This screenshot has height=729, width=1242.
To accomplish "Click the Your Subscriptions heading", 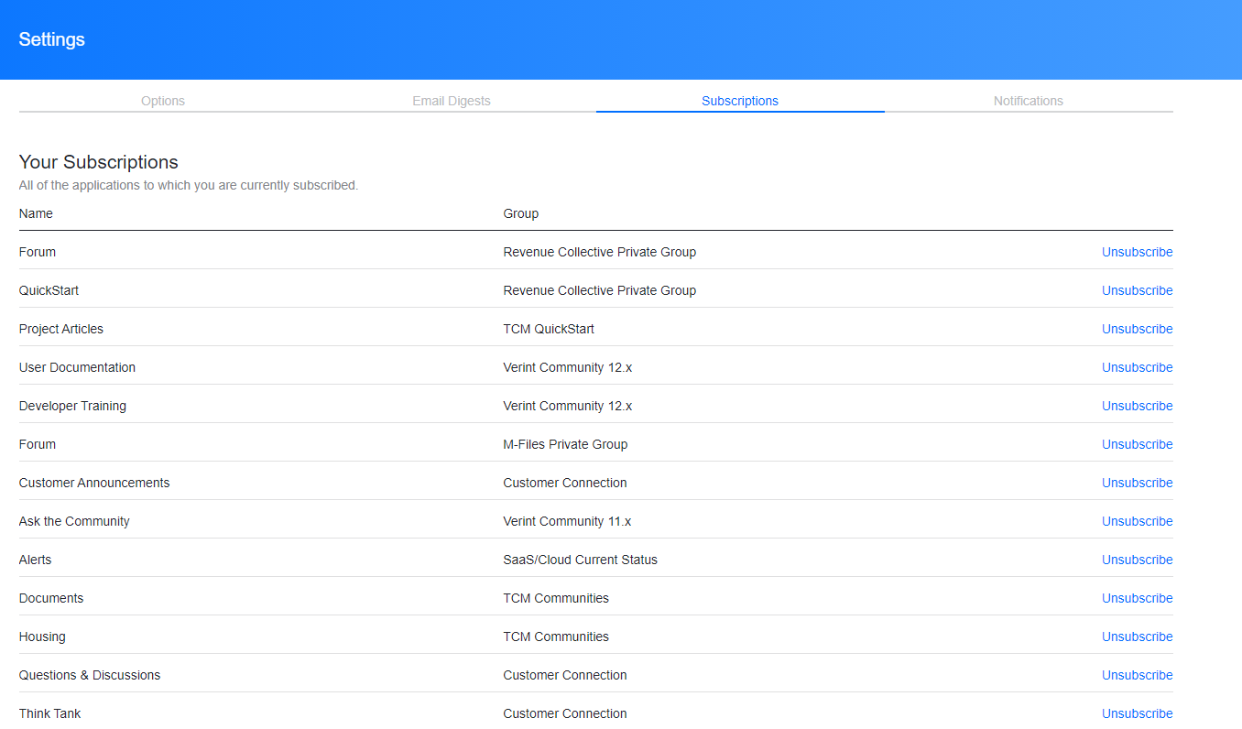I will 99,162.
